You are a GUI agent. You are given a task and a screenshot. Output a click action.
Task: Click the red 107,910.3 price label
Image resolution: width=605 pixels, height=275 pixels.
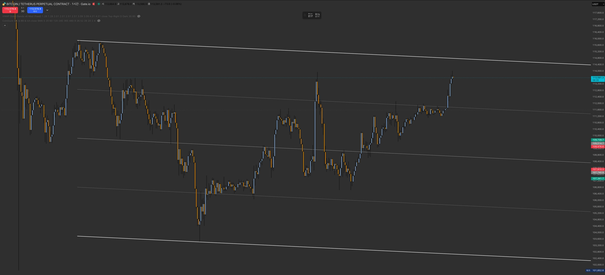tap(597, 169)
